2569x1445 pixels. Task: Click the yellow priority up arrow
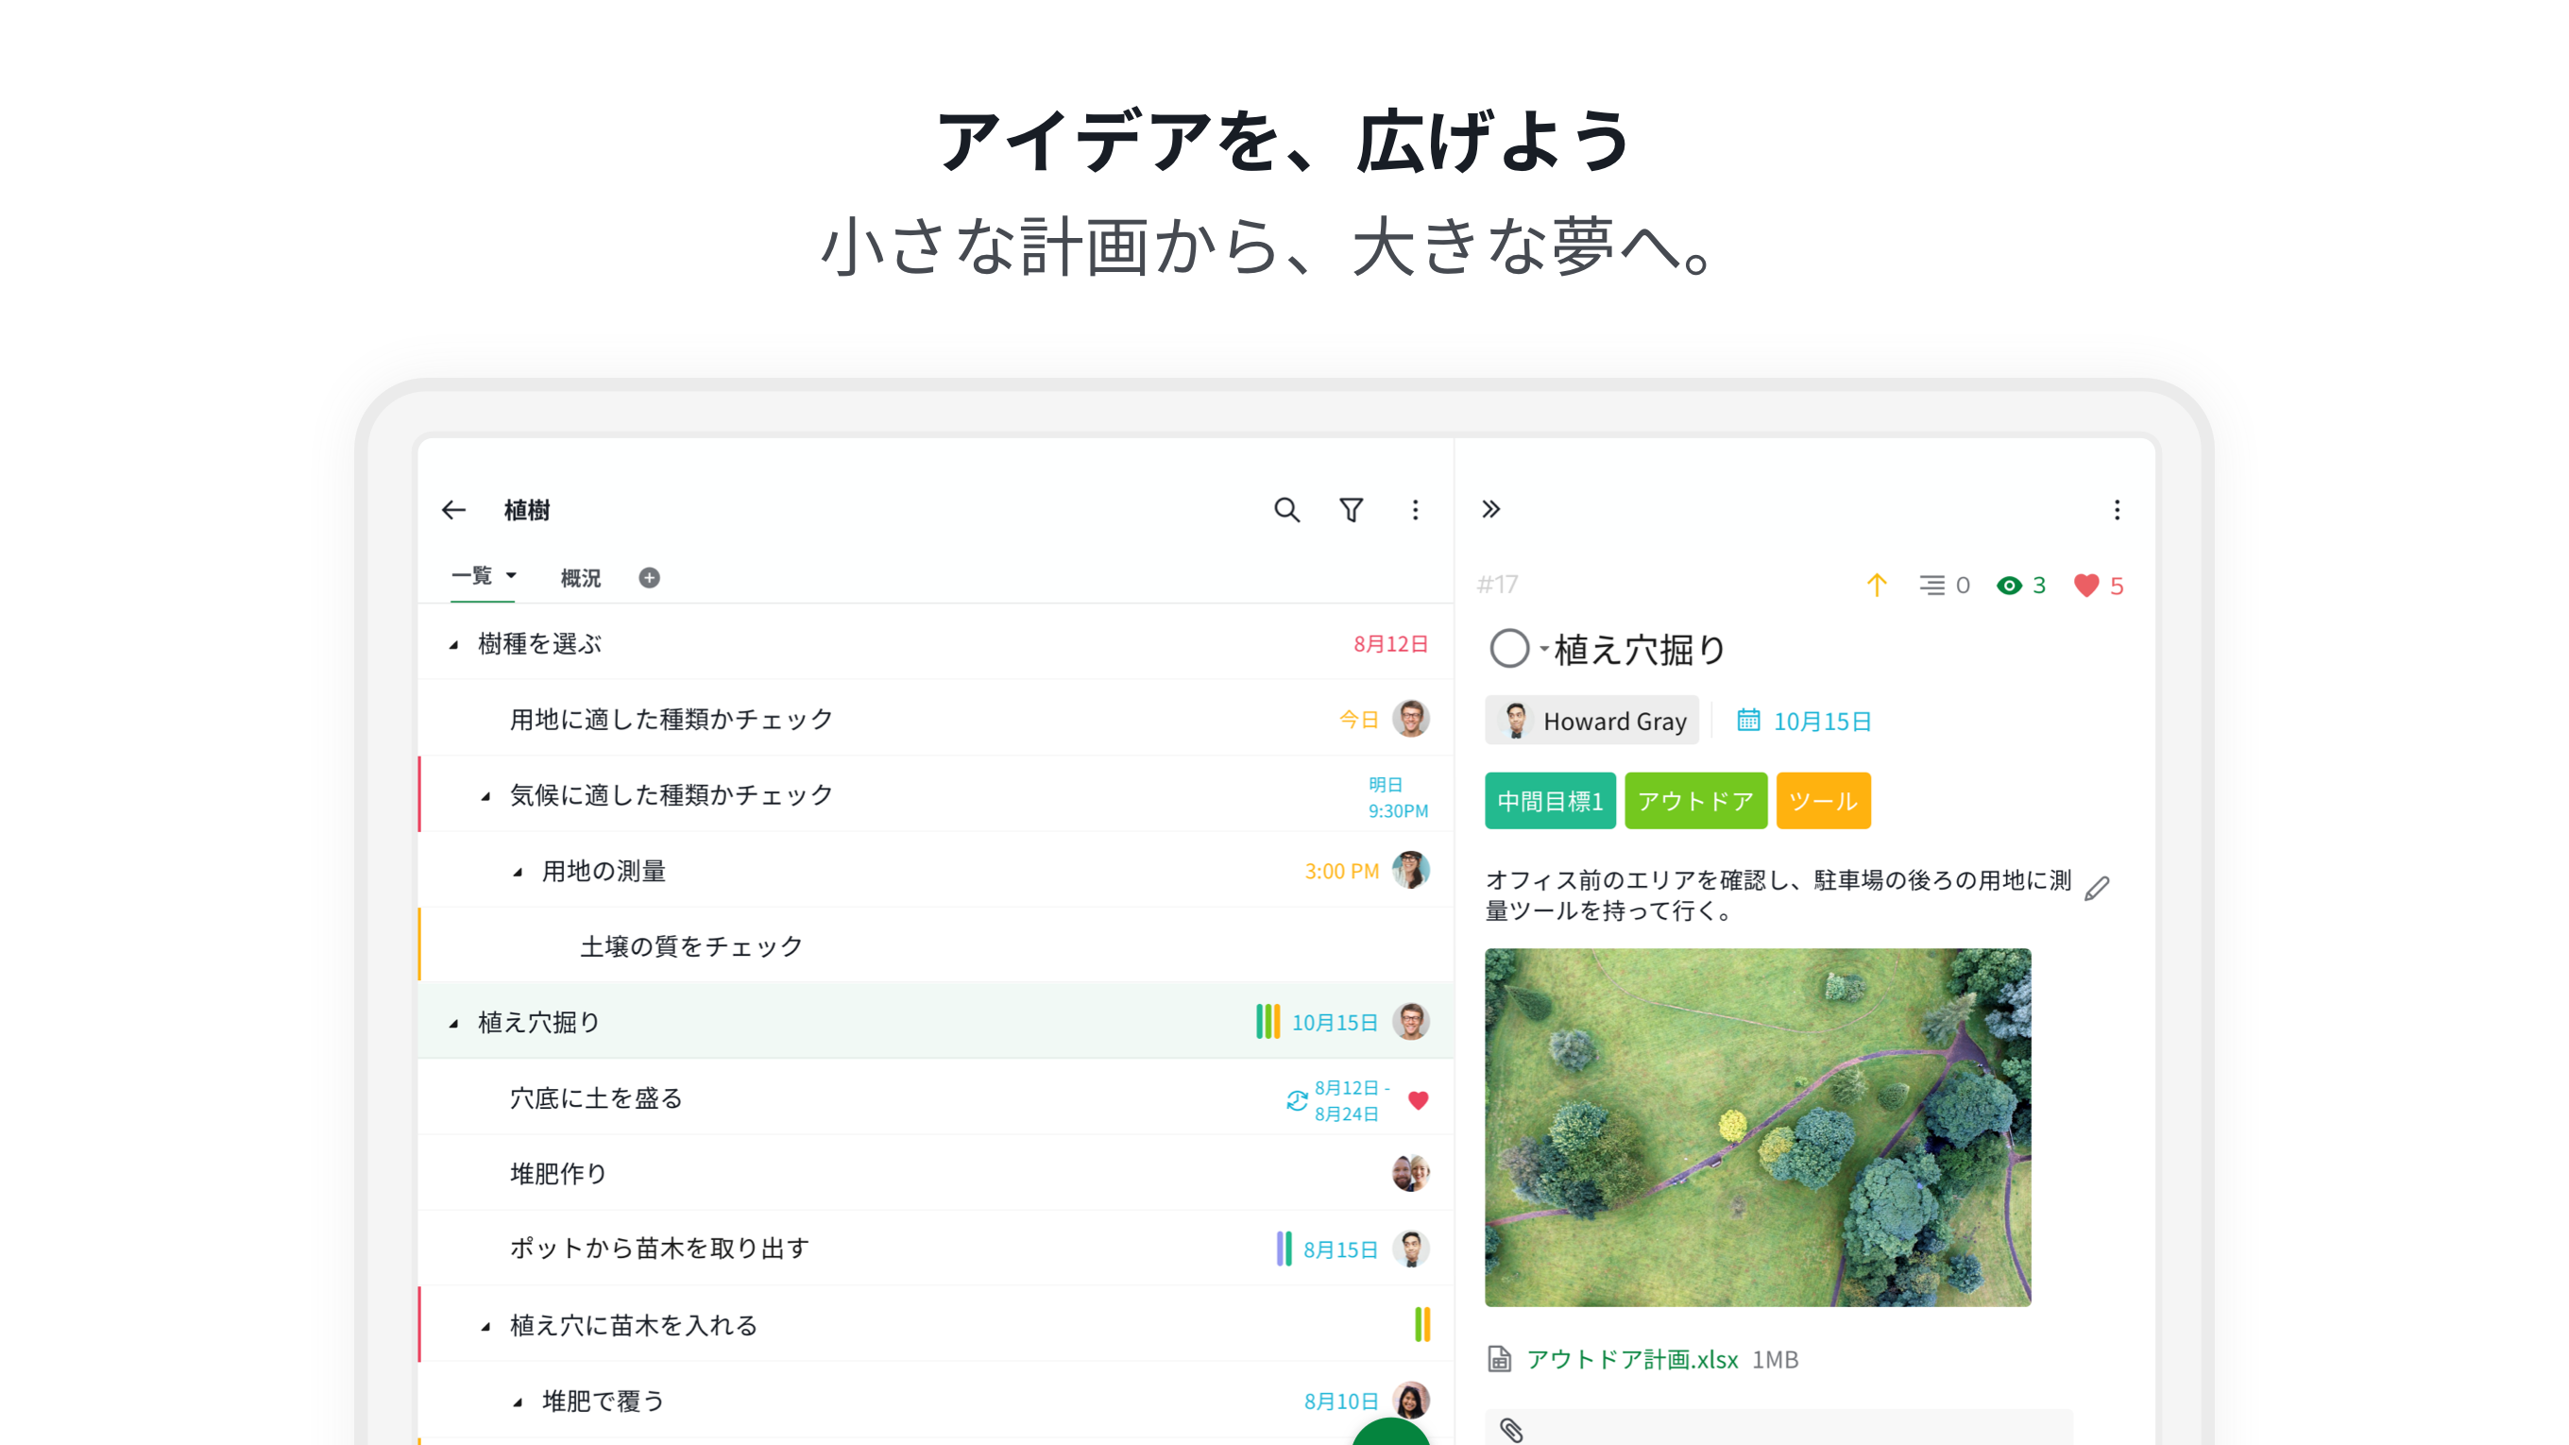coord(1877,586)
